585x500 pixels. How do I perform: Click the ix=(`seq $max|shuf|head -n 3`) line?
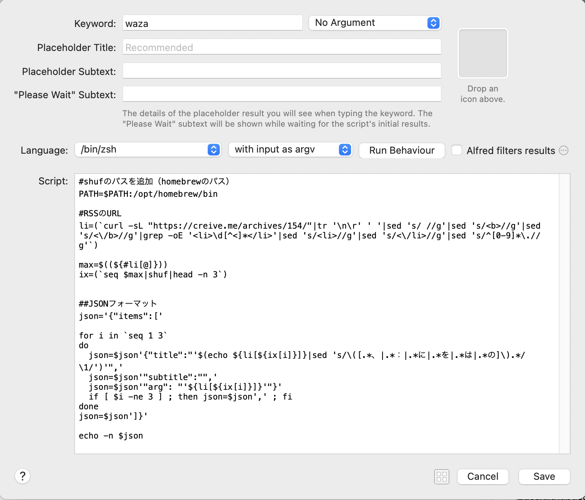point(153,274)
